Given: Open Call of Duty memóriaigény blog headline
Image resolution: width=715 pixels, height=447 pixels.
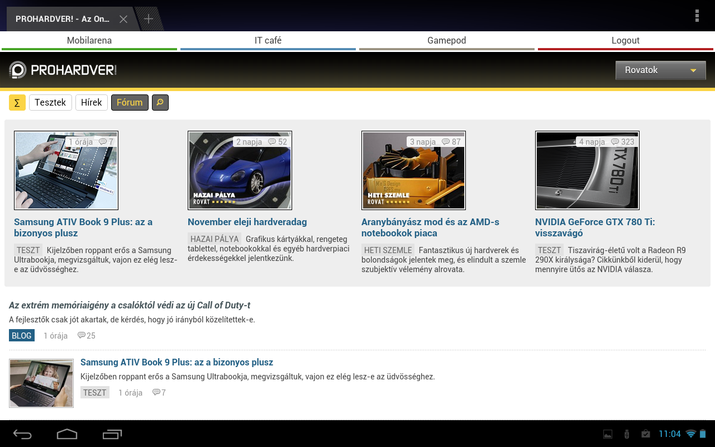Looking at the screenshot, I should coord(130,306).
